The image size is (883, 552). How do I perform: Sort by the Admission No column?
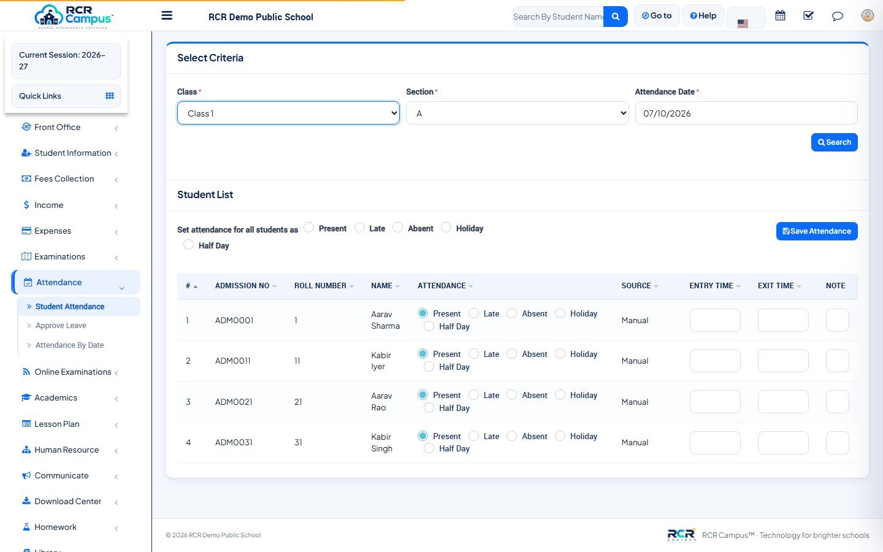point(245,286)
